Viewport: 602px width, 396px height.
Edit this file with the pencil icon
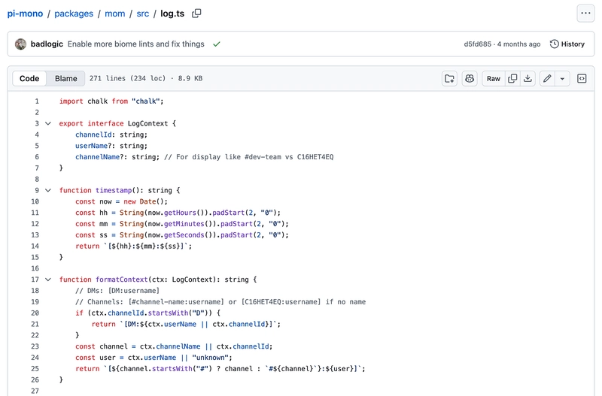click(547, 78)
